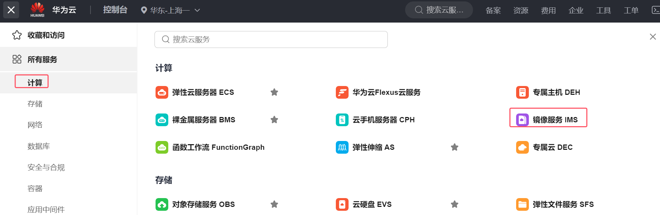Click the 弹性文件服务 SFS icon
Viewport: 660px width, 215px height.
[522, 204]
